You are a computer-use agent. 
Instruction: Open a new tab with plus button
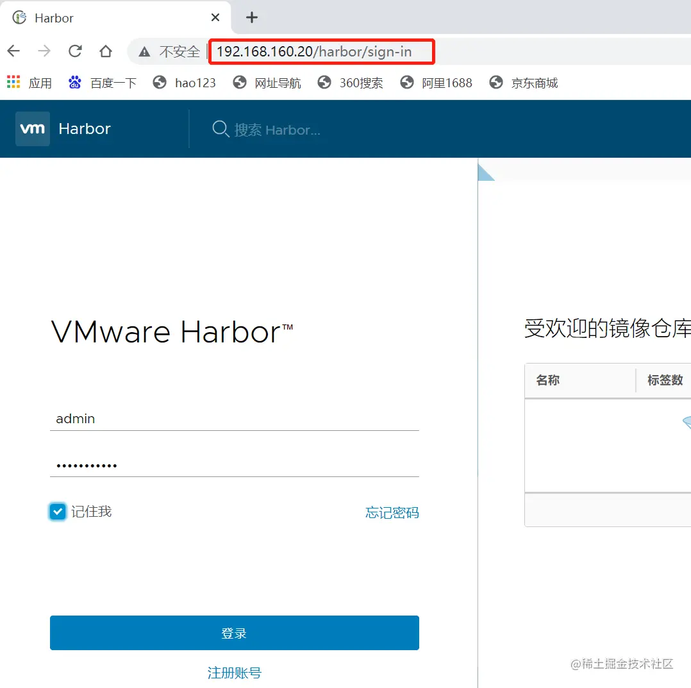(252, 17)
